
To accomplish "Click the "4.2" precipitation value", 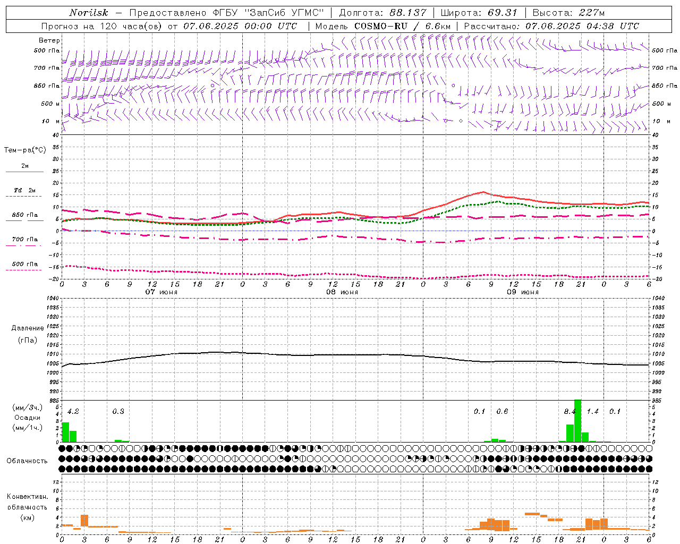I will (73, 411).
